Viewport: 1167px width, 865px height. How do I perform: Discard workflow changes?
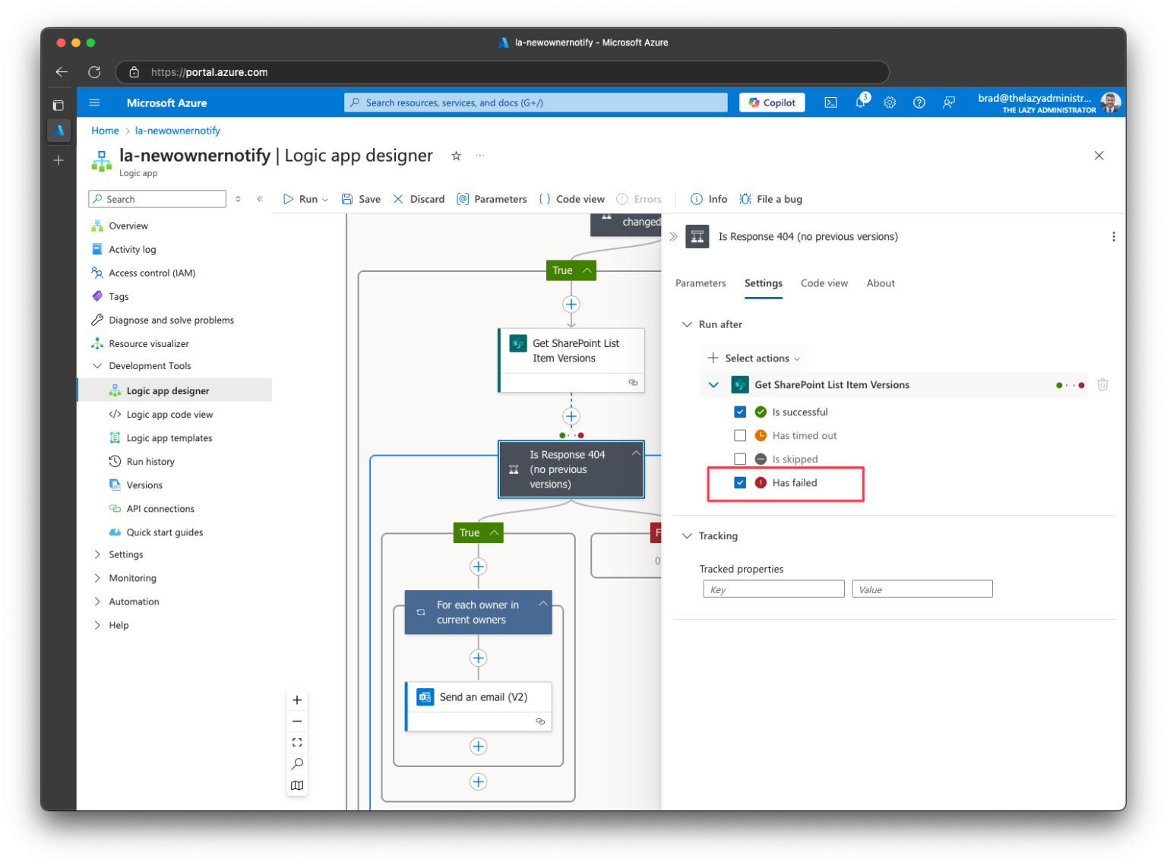click(419, 199)
